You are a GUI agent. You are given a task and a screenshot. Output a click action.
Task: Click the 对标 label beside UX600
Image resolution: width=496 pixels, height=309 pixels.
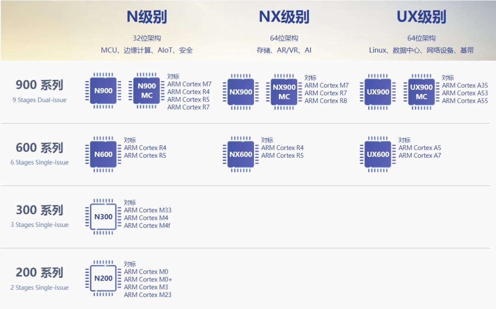405,140
